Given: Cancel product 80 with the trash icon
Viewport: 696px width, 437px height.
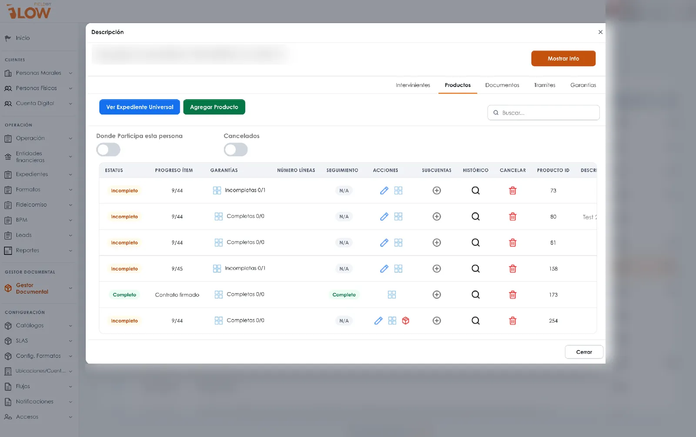Looking at the screenshot, I should pyautogui.click(x=513, y=217).
